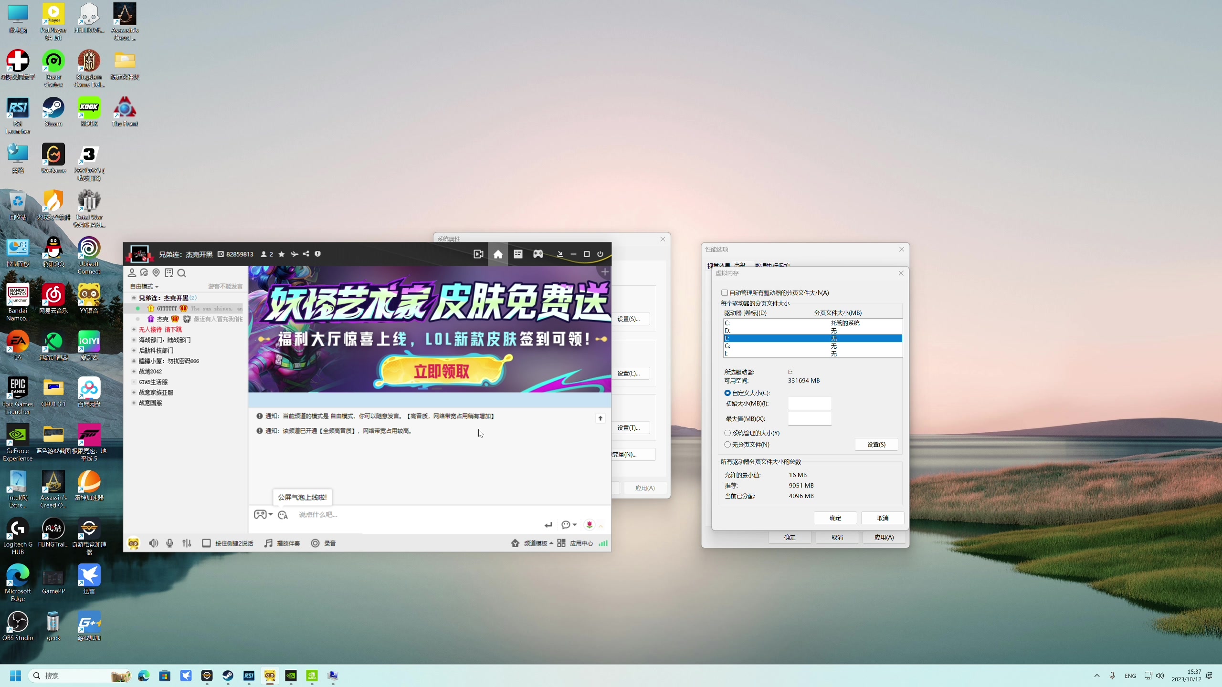Click the 立即领取 banner button
1222x687 pixels.
[x=442, y=372]
